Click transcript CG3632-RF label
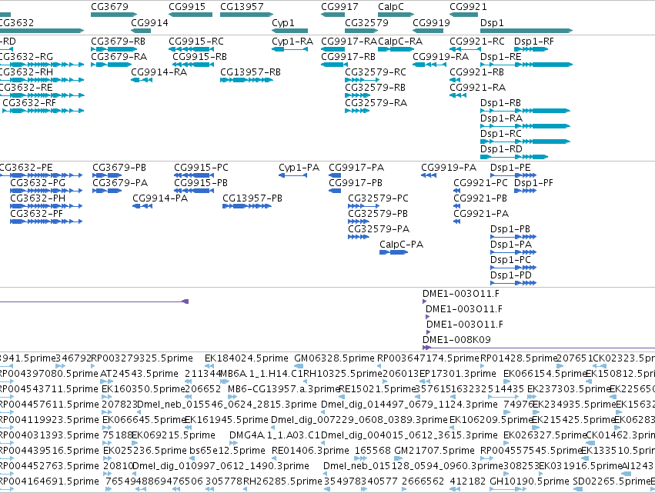Viewport: 655px width, 493px height. click(x=29, y=103)
